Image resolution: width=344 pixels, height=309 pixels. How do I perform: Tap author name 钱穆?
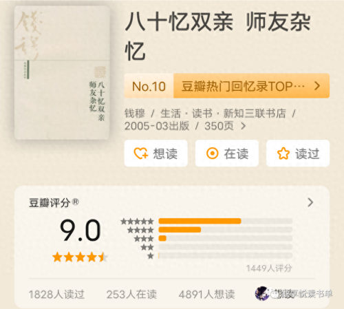(135, 114)
